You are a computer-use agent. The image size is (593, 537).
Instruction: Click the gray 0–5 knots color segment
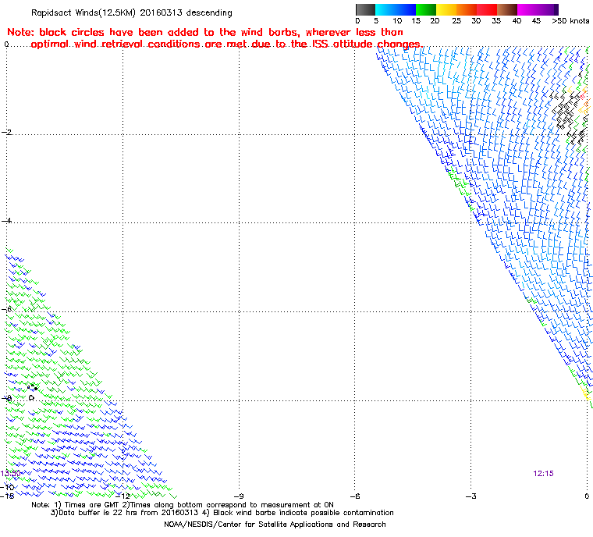click(x=365, y=9)
